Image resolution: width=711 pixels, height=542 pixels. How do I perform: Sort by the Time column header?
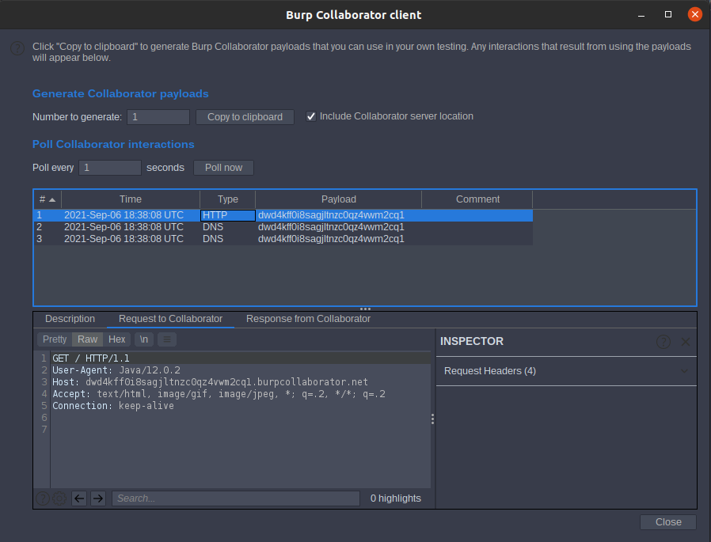pyautogui.click(x=131, y=199)
